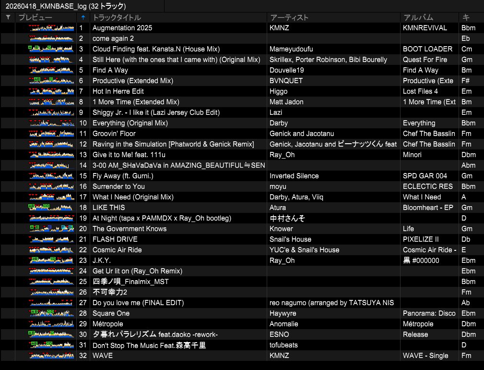Select track title come again 2
This screenshot has height=370, width=484.
coord(113,38)
